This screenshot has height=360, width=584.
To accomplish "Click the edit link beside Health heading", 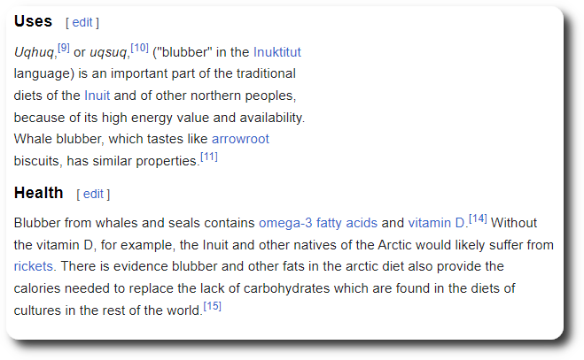I will (93, 194).
